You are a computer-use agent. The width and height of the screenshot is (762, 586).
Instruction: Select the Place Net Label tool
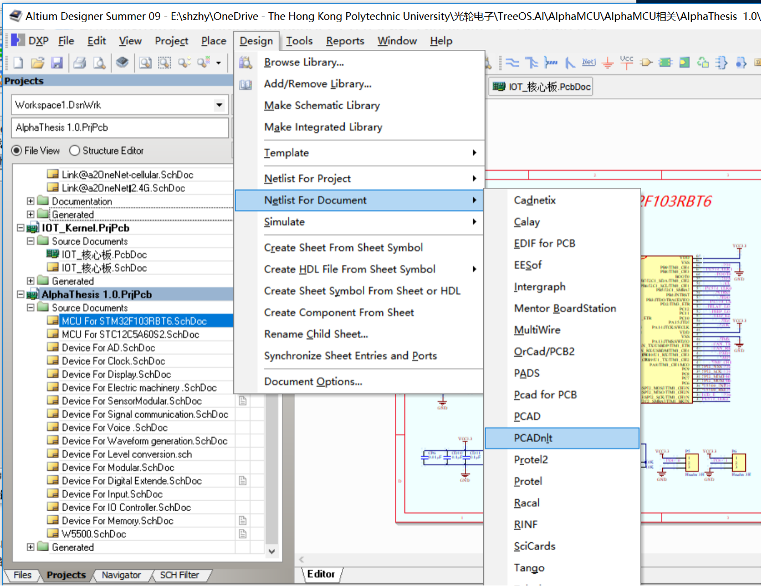[589, 62]
